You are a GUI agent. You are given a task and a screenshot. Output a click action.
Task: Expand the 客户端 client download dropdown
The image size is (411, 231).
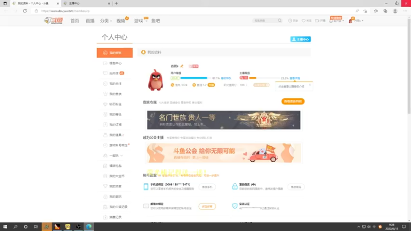point(337,21)
